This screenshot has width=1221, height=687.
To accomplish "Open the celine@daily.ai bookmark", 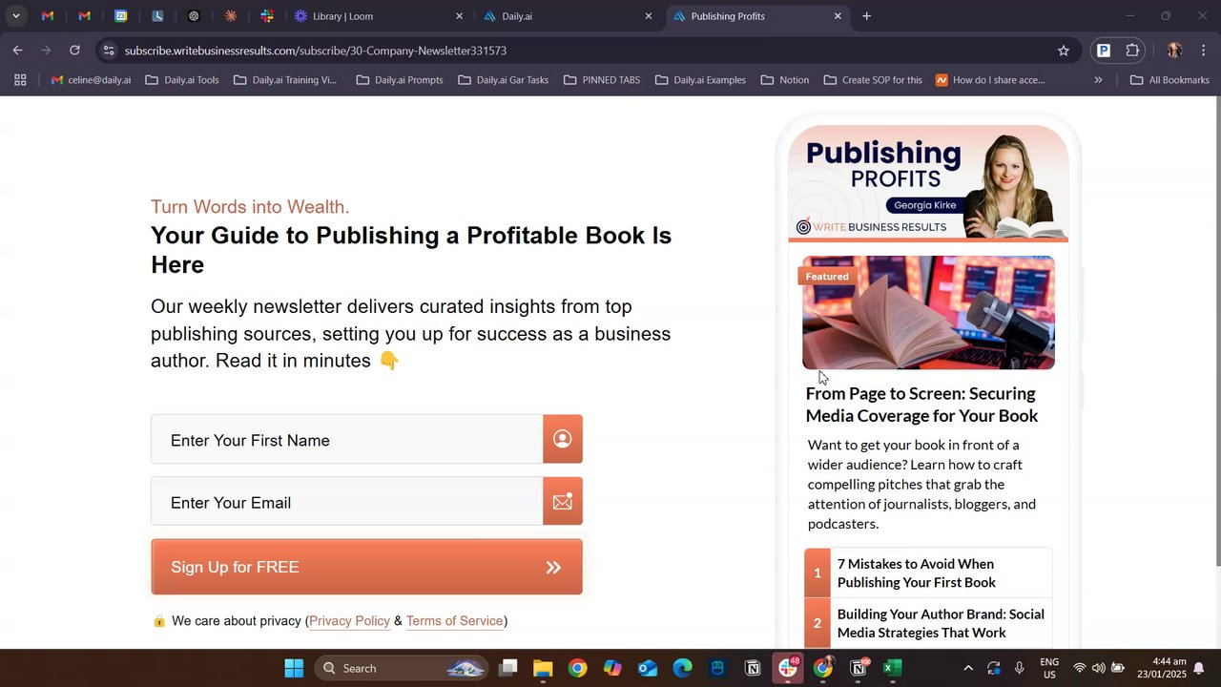I will click(91, 80).
